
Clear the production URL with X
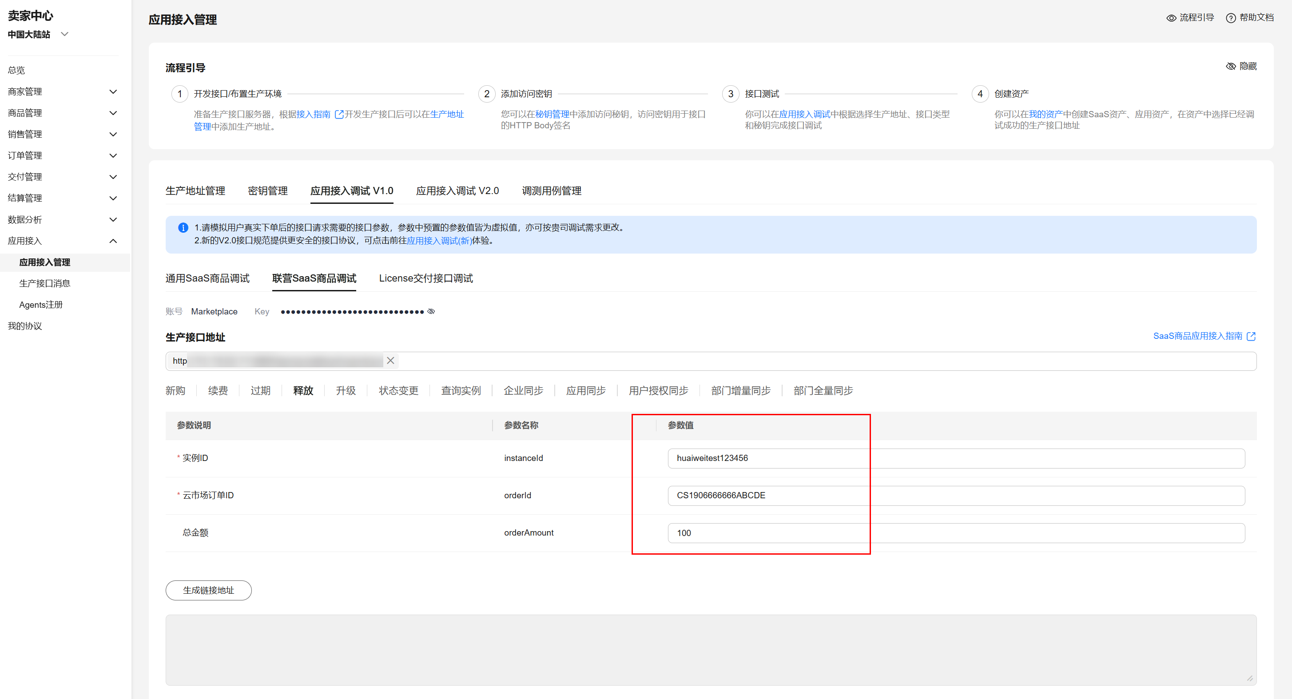pyautogui.click(x=390, y=361)
